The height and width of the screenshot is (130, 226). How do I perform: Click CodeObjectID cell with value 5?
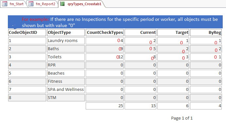[27, 73]
